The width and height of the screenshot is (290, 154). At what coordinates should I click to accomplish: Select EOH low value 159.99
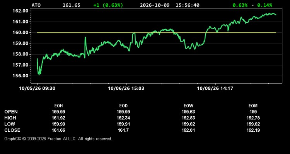pyautogui.click(x=58, y=124)
